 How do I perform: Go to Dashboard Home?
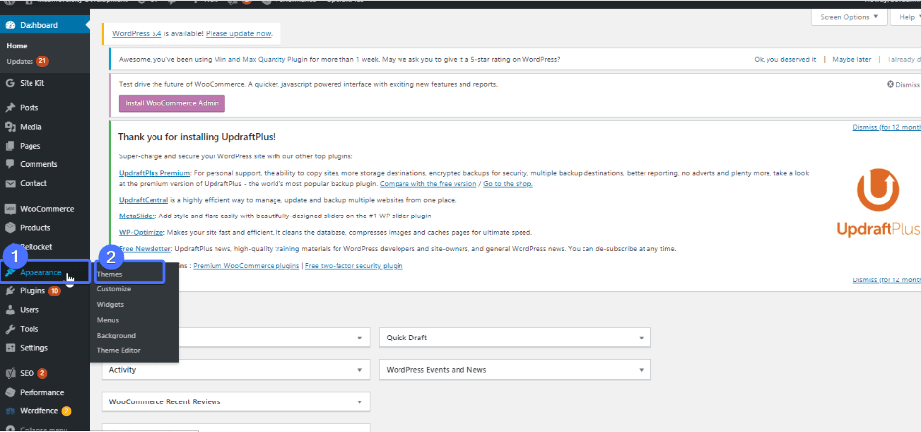[x=17, y=46]
